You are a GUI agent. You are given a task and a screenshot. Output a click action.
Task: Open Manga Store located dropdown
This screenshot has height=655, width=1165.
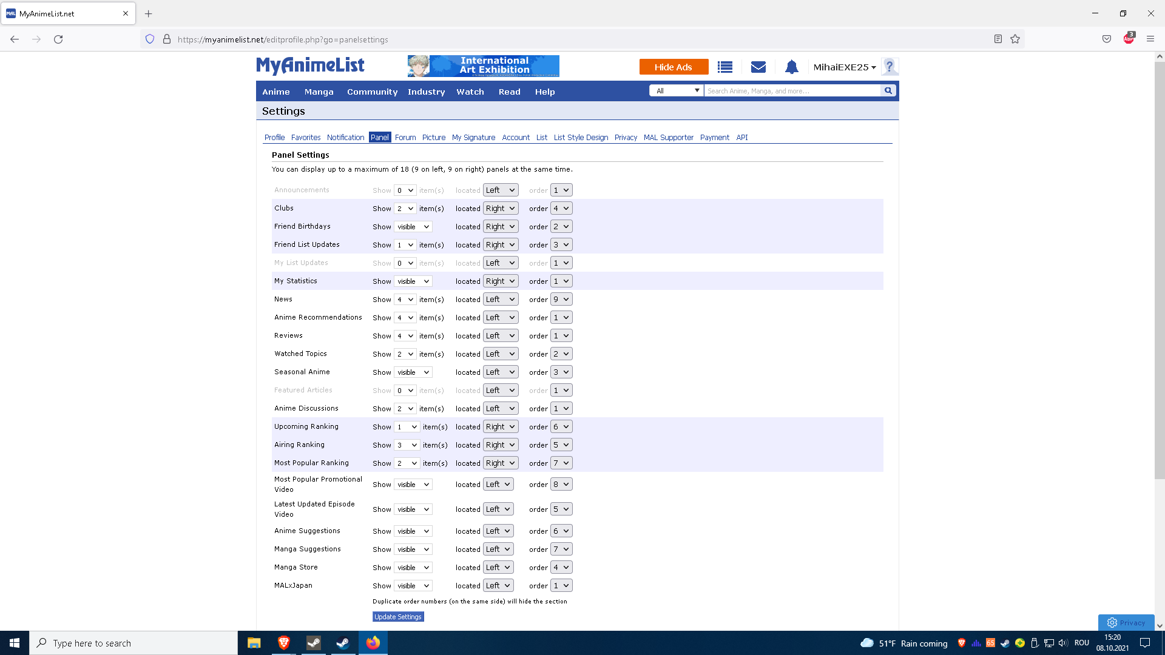tap(498, 568)
